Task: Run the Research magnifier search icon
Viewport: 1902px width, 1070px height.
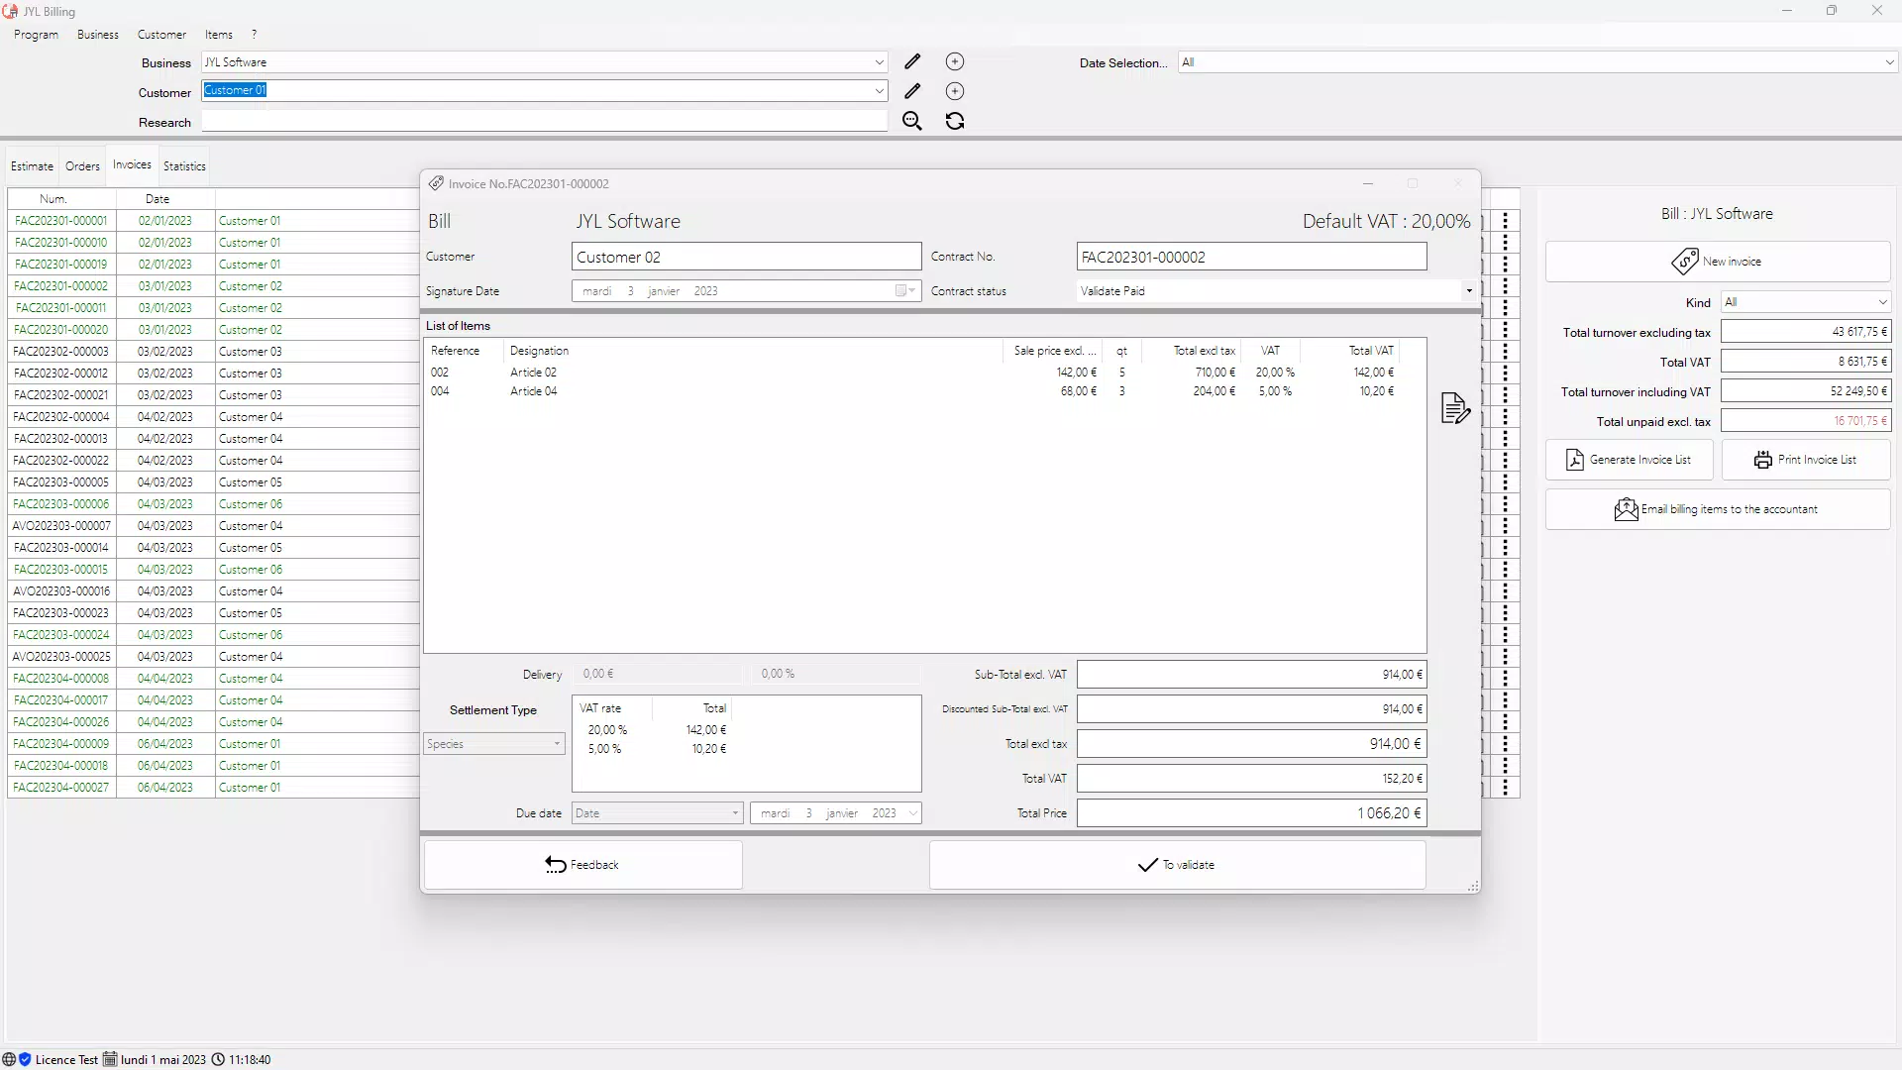Action: point(912,121)
